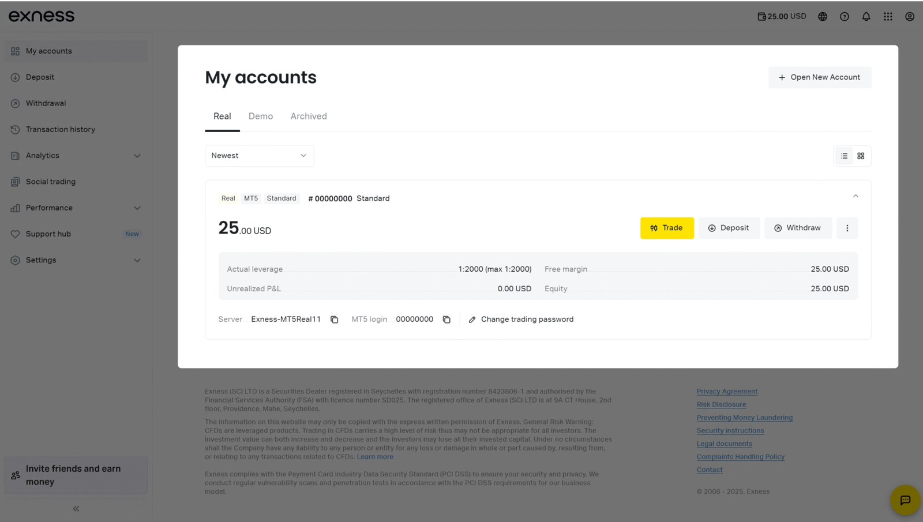The image size is (923, 522).
Task: Click the yellow Trade button
Action: (667, 228)
